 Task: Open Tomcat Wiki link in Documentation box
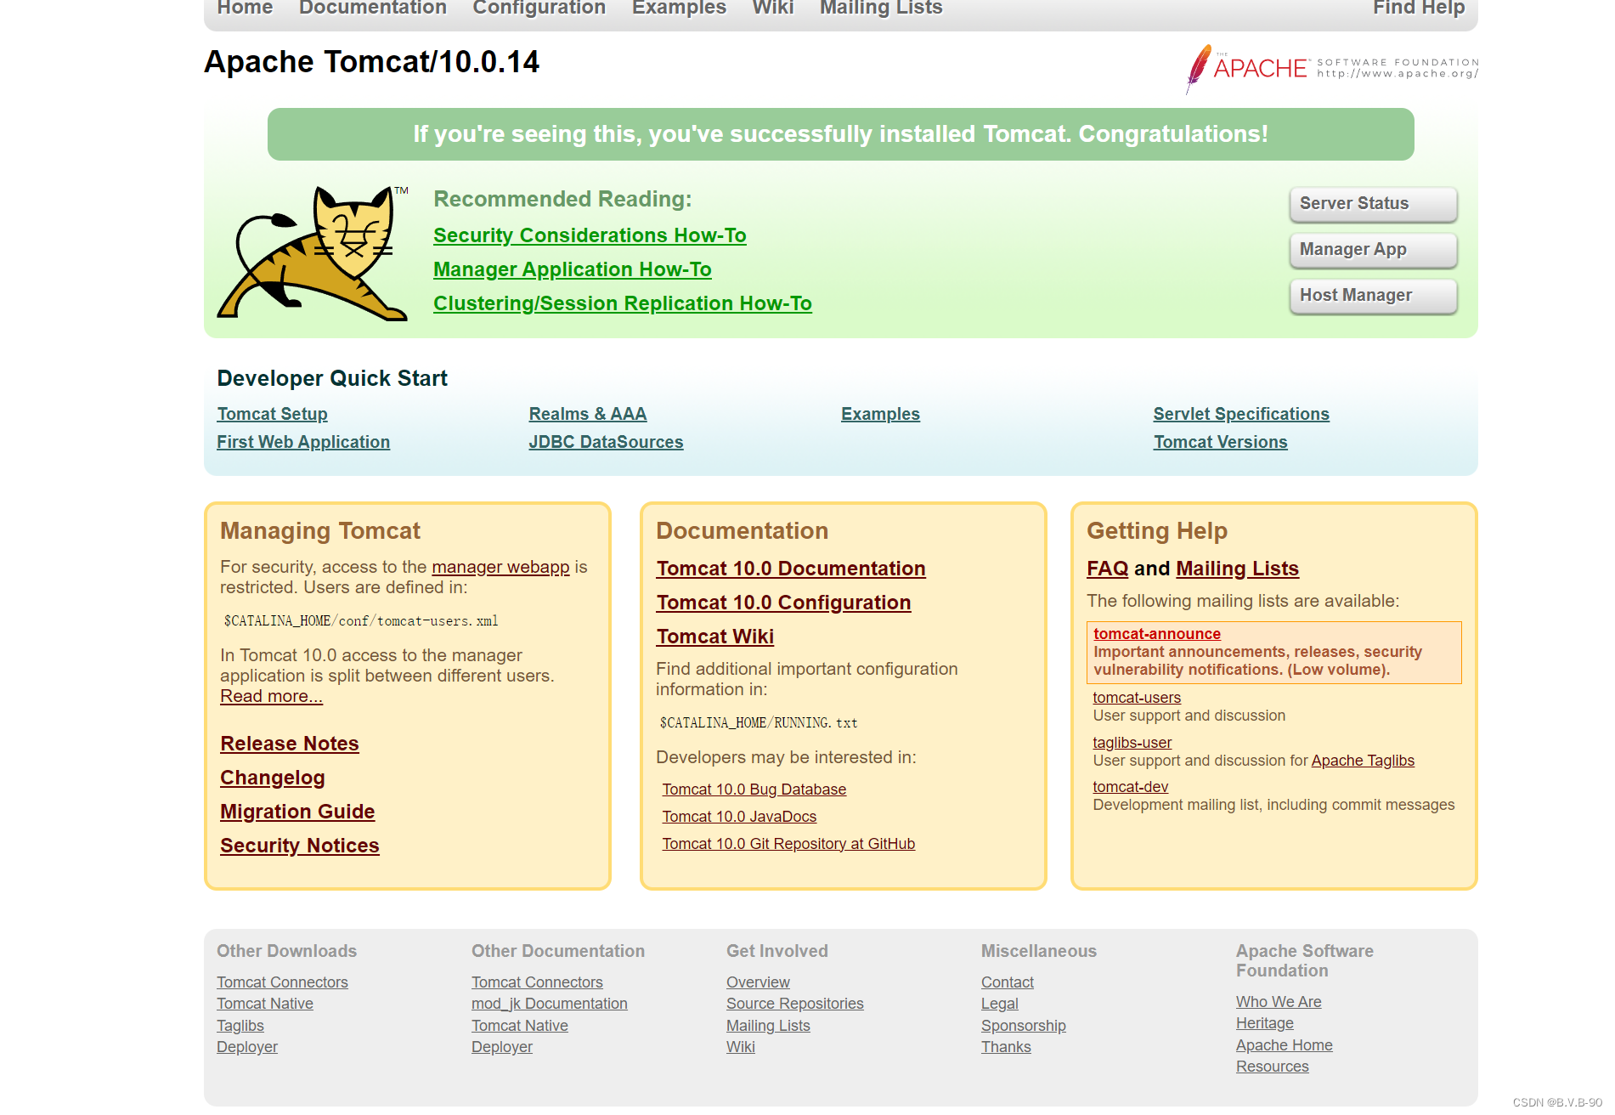pos(715,637)
